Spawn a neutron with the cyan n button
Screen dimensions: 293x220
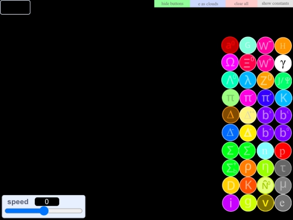coord(265,150)
